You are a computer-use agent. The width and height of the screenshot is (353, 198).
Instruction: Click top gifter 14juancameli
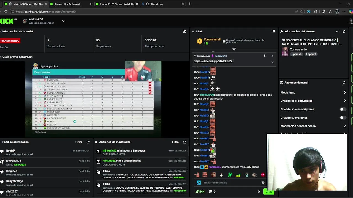(x=212, y=40)
